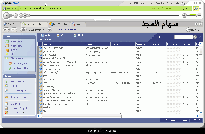Go to My Library Home via the house icon

click(23, 29)
